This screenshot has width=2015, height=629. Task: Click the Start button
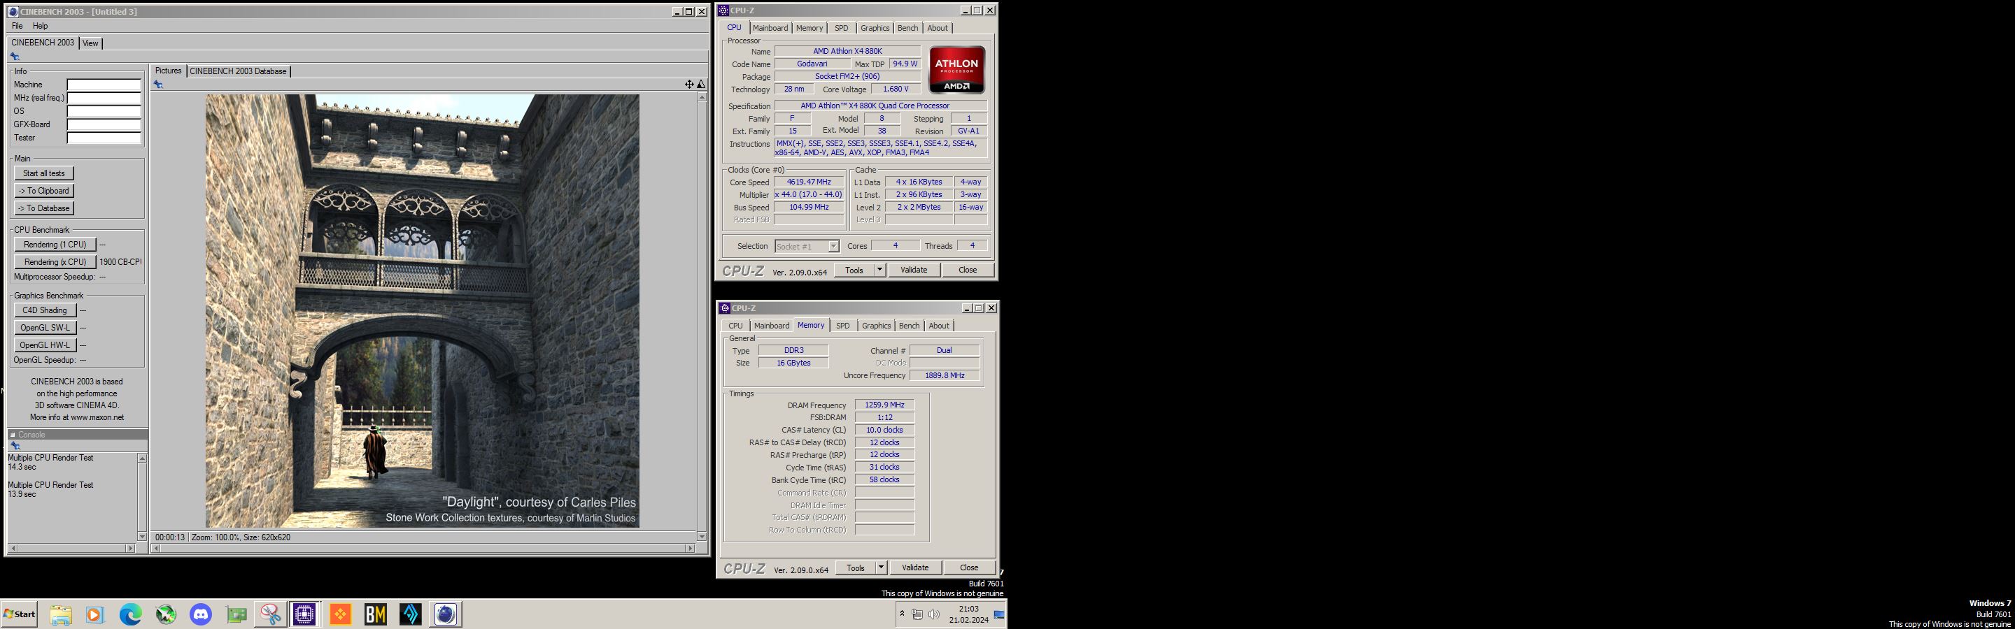pyautogui.click(x=20, y=614)
